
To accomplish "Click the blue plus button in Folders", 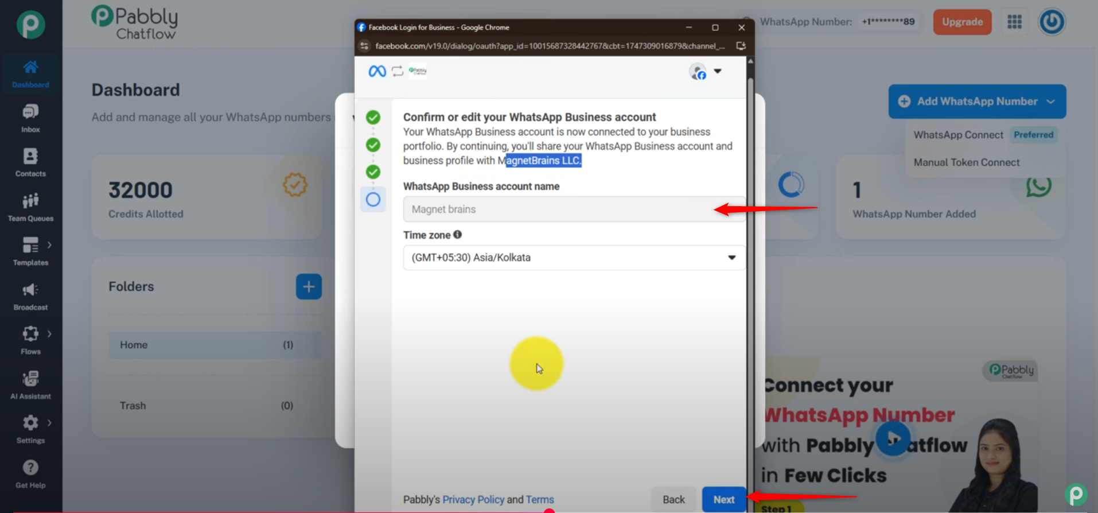I will click(309, 286).
